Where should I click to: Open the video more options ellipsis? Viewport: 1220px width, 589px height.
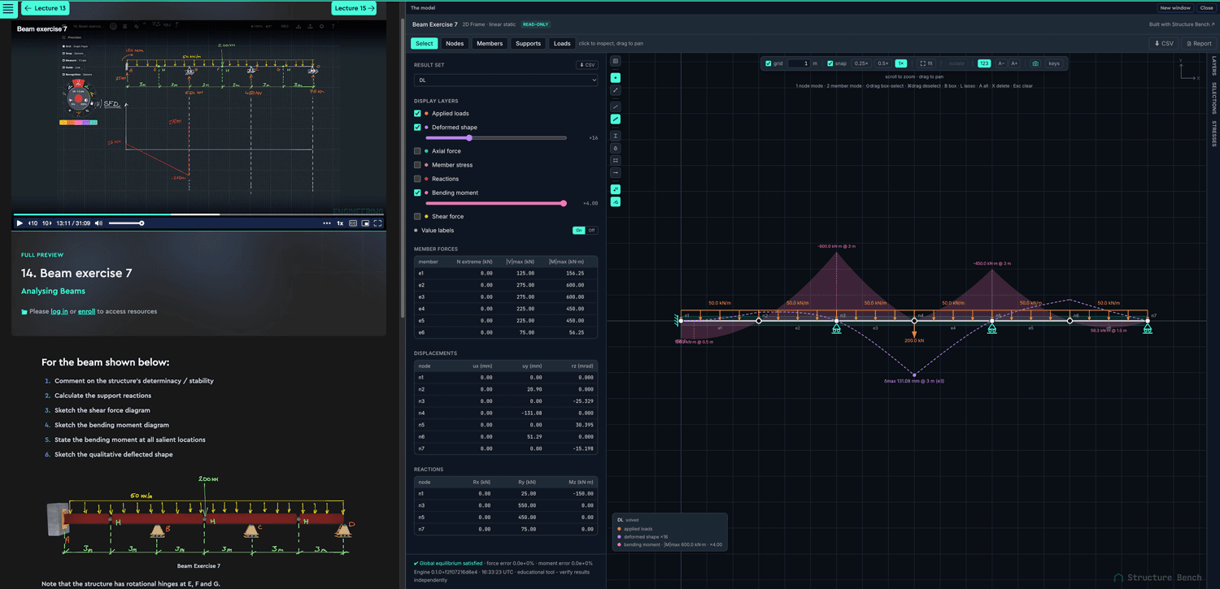point(327,223)
